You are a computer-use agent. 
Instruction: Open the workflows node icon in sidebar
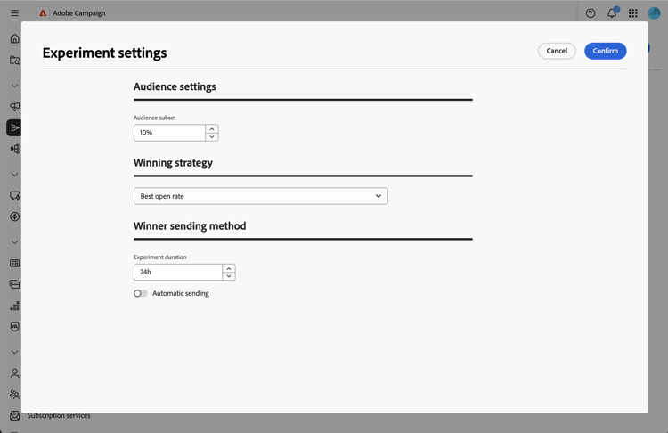click(14, 149)
